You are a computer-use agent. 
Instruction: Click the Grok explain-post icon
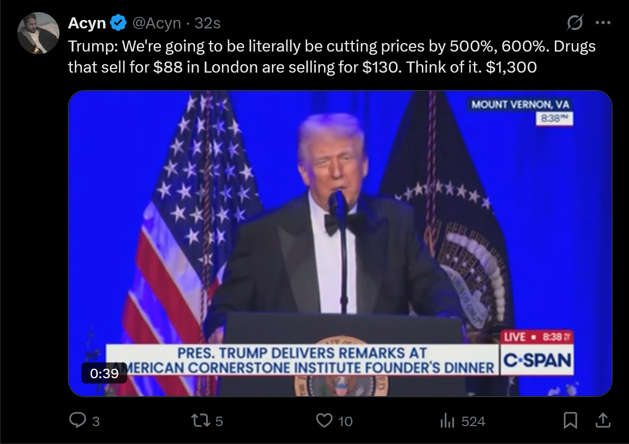[x=574, y=23]
